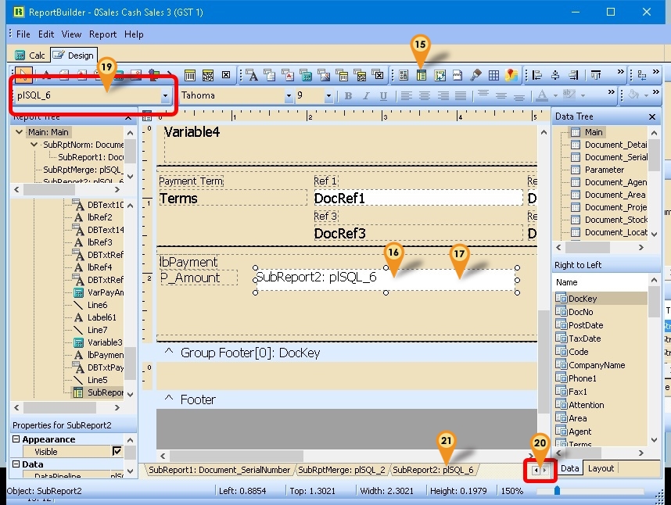Click the SubReport component icon in toolbar
This screenshot has width=671, height=505.
click(421, 76)
